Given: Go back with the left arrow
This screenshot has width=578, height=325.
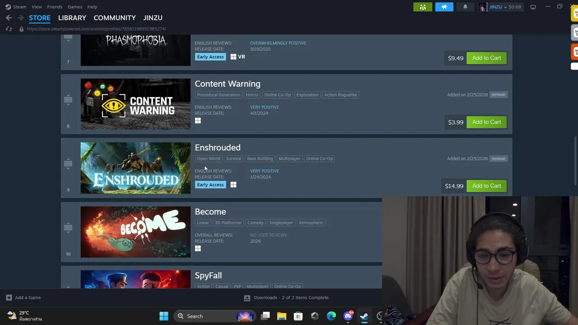Looking at the screenshot, I should 9,18.
